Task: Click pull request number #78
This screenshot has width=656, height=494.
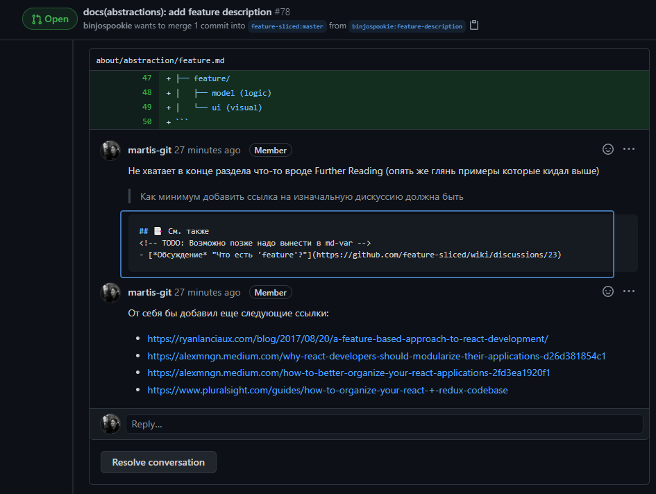Action: [x=283, y=12]
